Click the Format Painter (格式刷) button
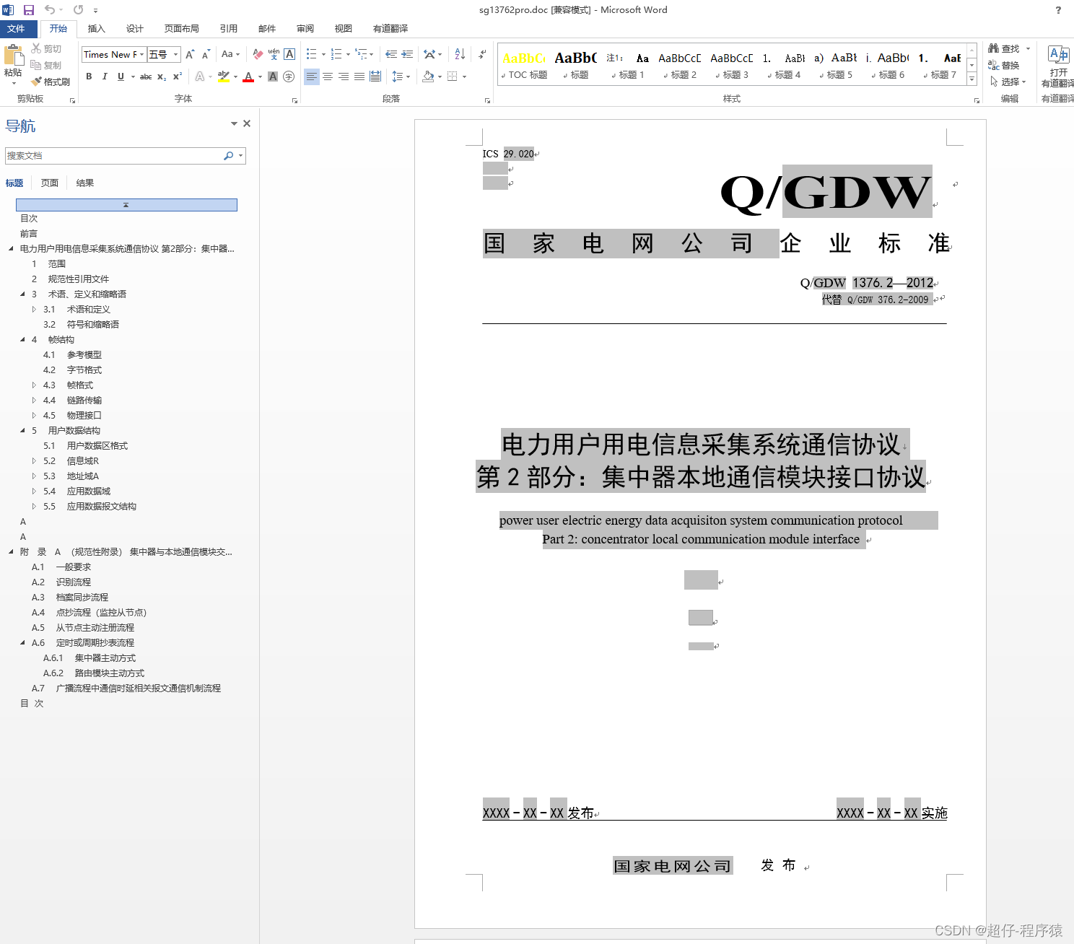The height and width of the screenshot is (944, 1074). pyautogui.click(x=51, y=82)
